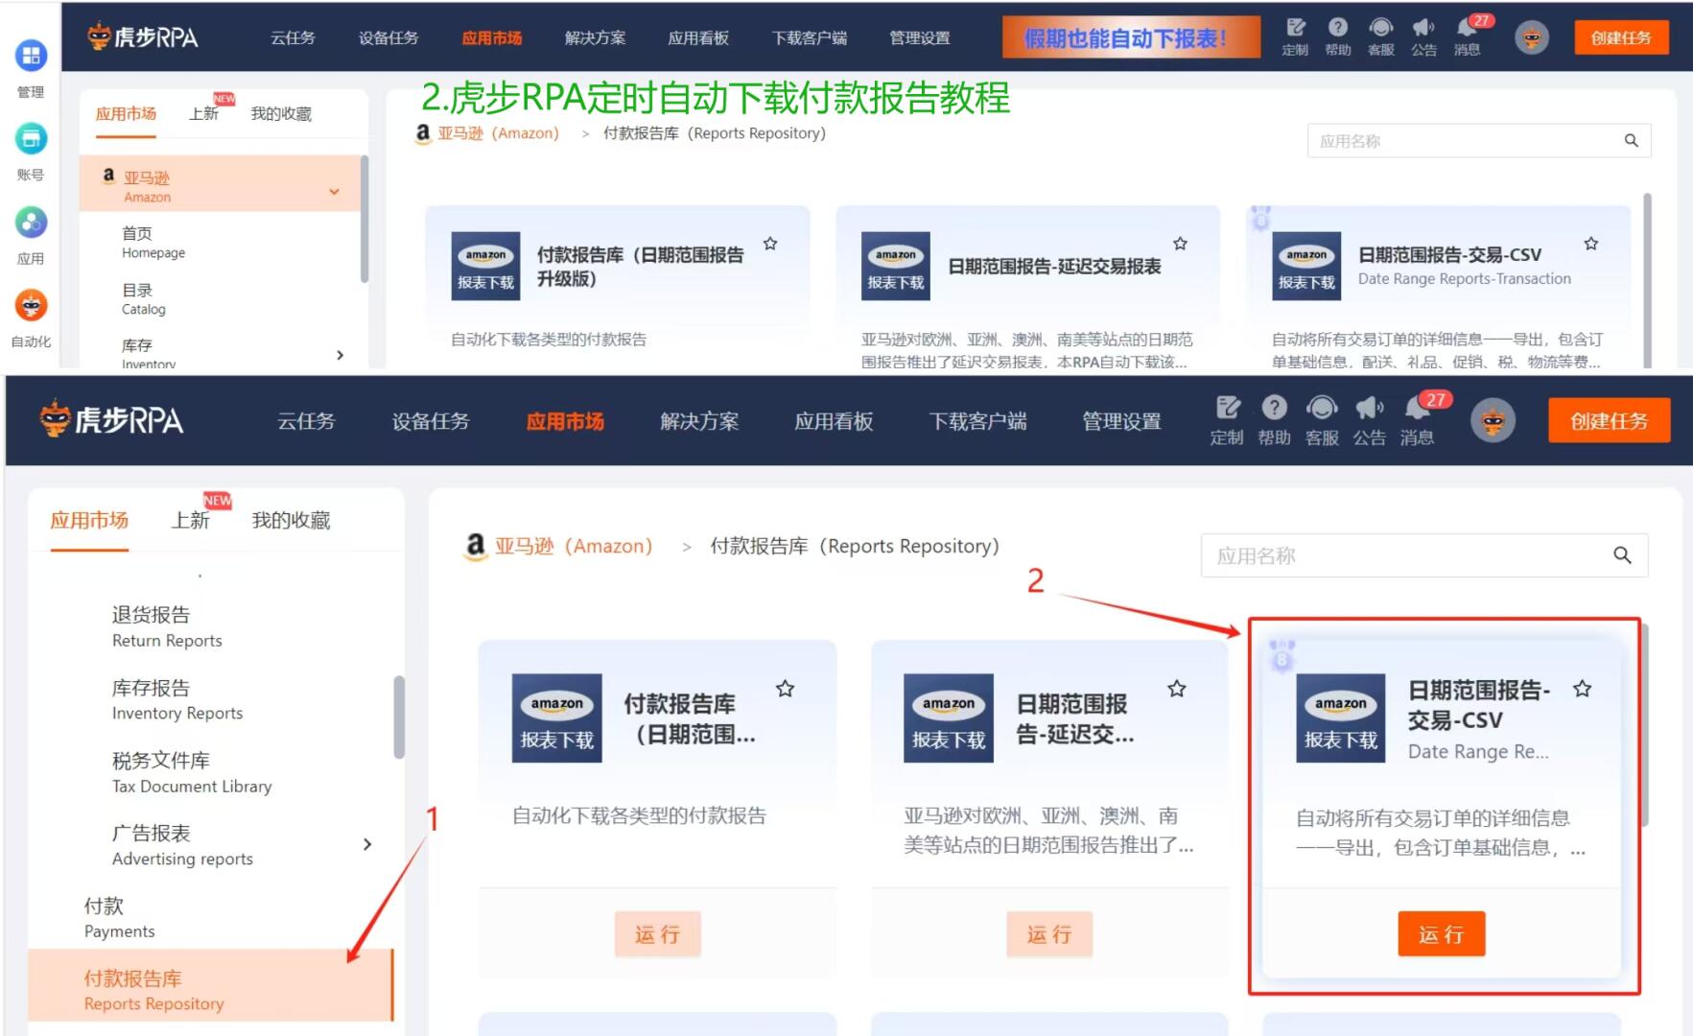1693x1036 pixels.
Task: Favorite 付款报告库 card star in upper screenshot
Action: (770, 244)
